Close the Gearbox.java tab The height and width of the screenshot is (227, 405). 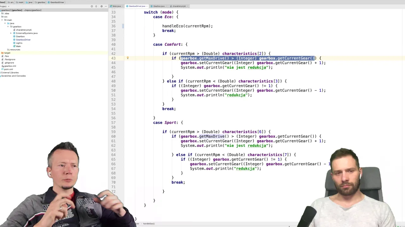(167, 6)
